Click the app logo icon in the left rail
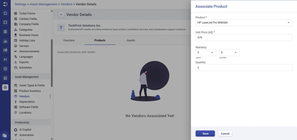This screenshot has width=297, height=140. click(x=5, y=4)
